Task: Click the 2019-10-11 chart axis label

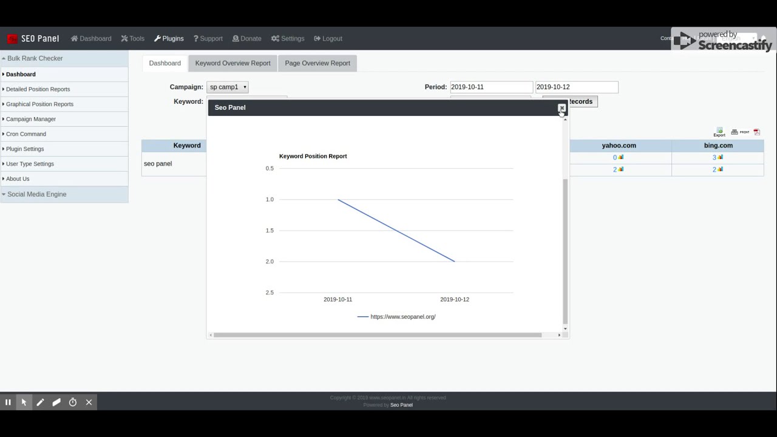Action: (x=338, y=299)
